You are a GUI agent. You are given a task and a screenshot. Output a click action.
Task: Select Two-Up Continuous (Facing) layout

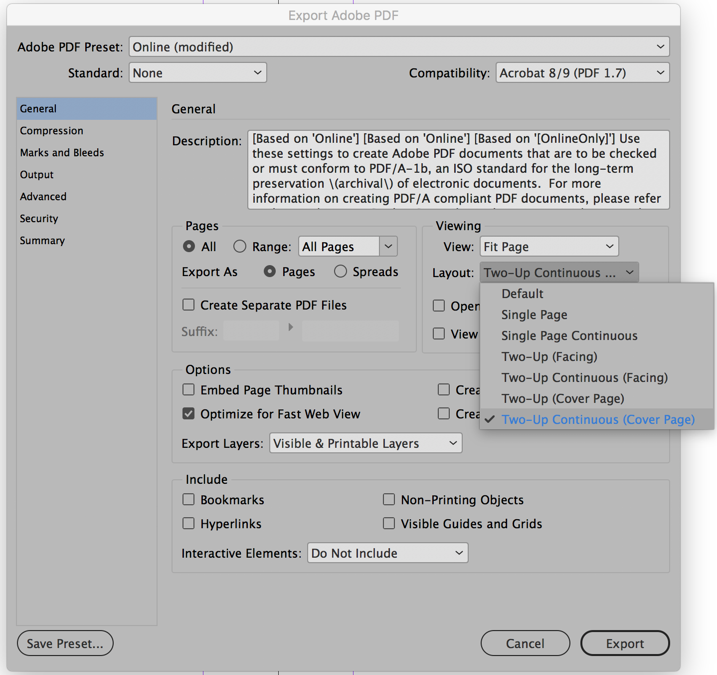597,377
